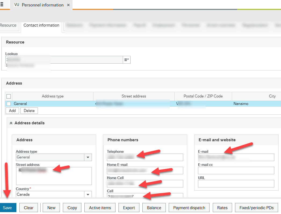This screenshot has height=214, width=281.
Task: Click the Save button
Action: tap(8, 207)
